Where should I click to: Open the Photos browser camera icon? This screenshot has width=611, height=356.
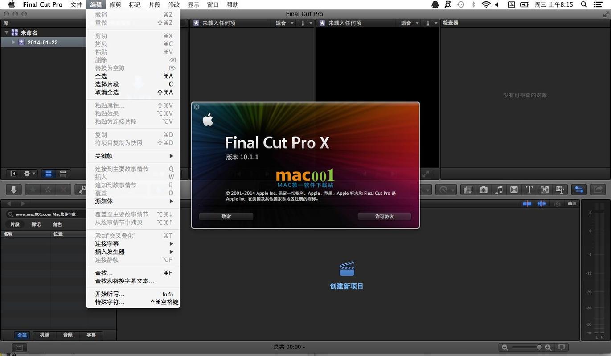click(484, 190)
